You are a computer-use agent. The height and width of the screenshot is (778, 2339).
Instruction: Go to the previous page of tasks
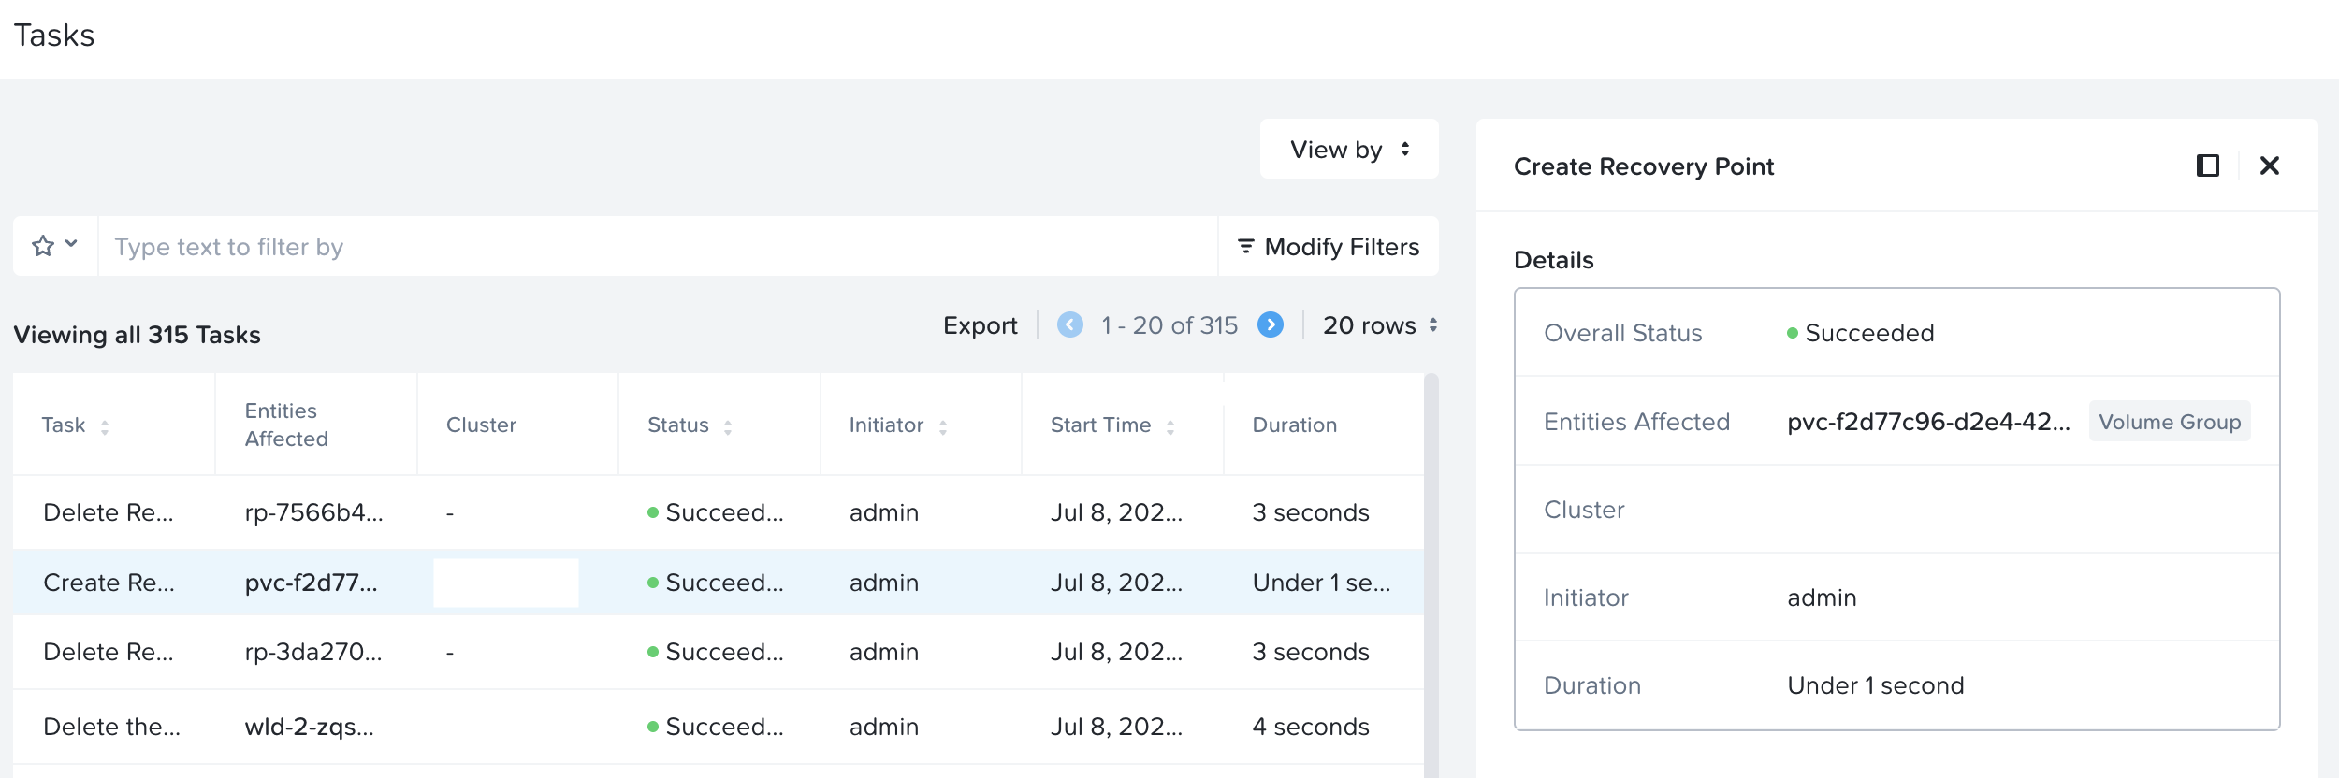pos(1069,324)
